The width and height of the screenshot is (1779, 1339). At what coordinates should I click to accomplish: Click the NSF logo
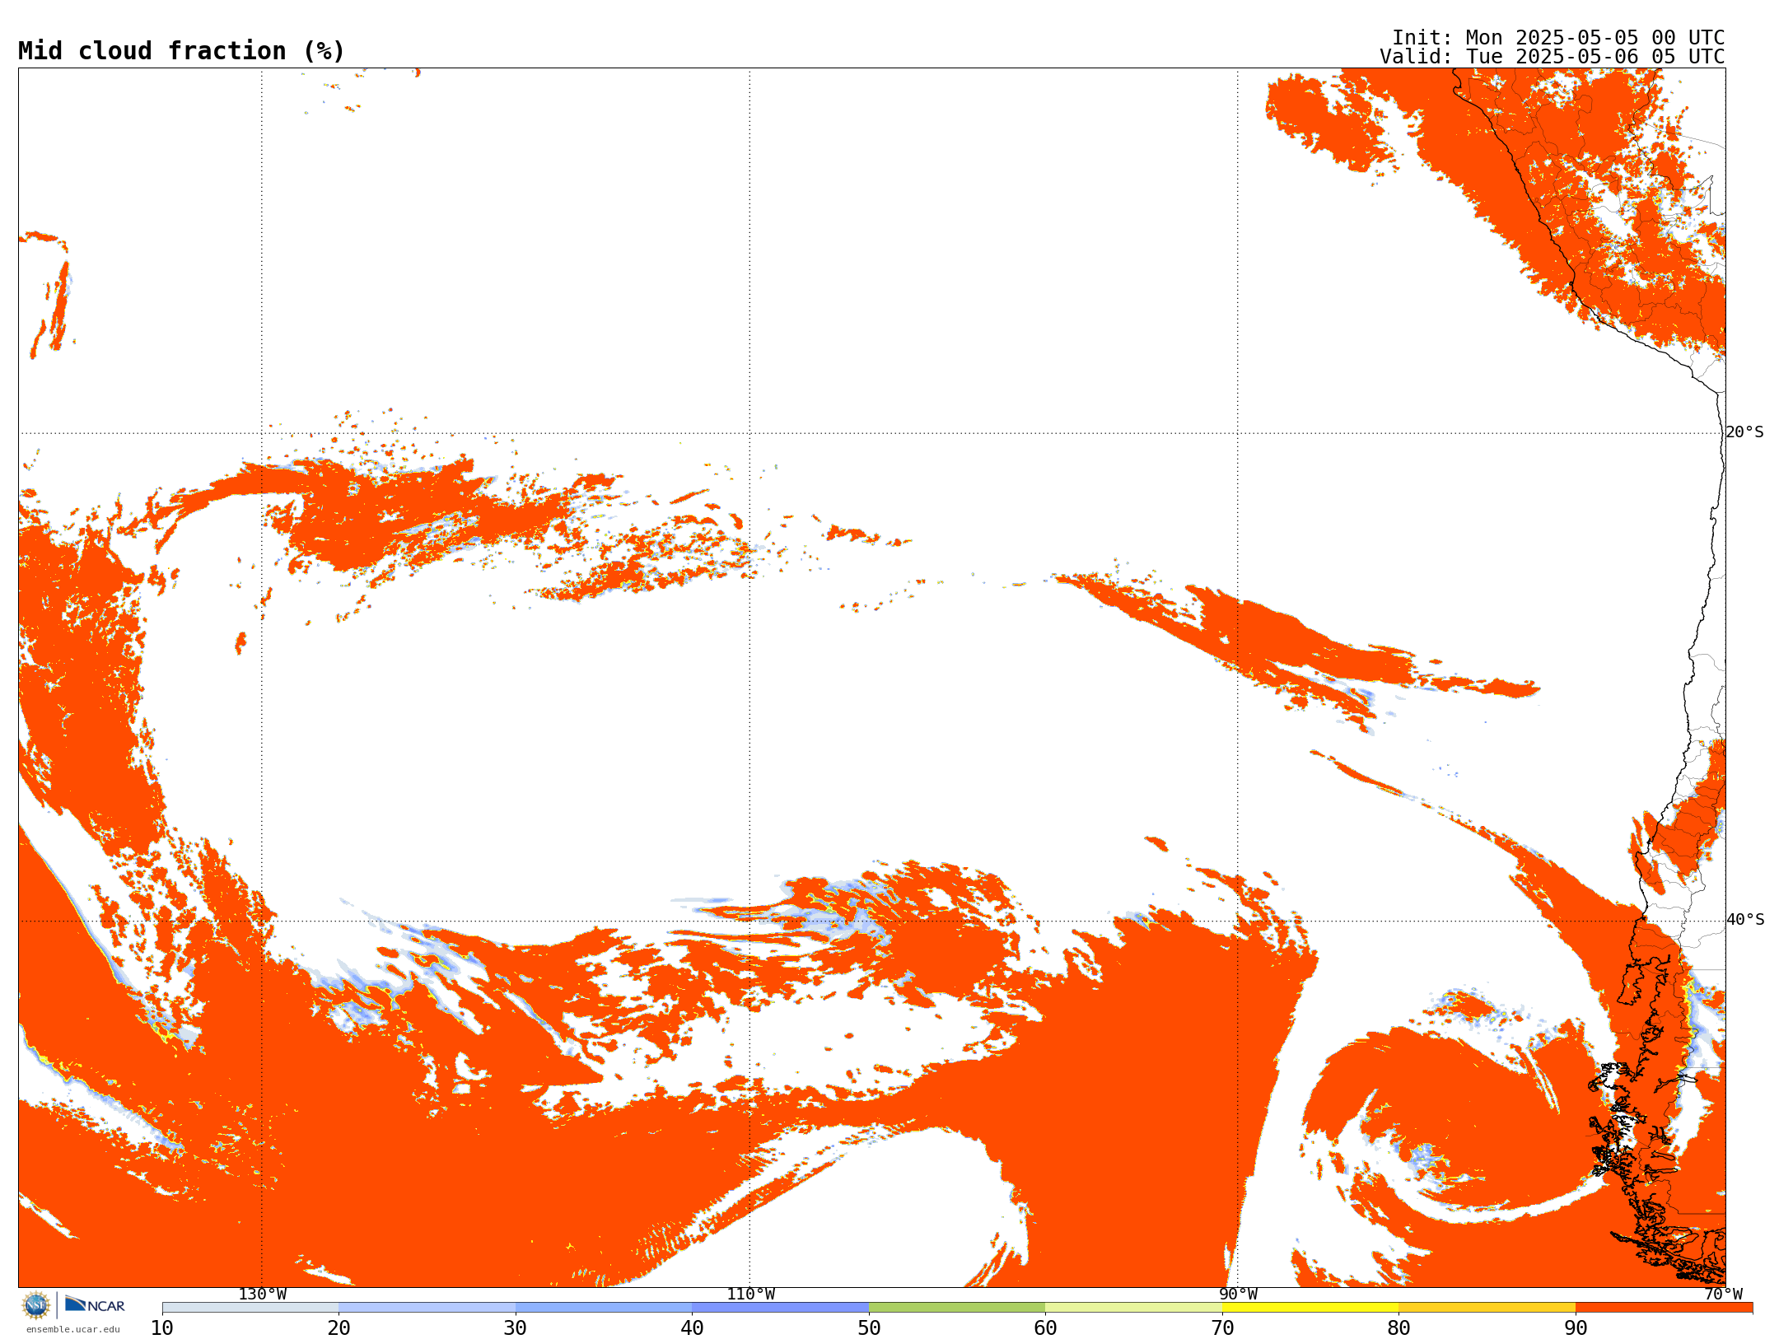(36, 1305)
